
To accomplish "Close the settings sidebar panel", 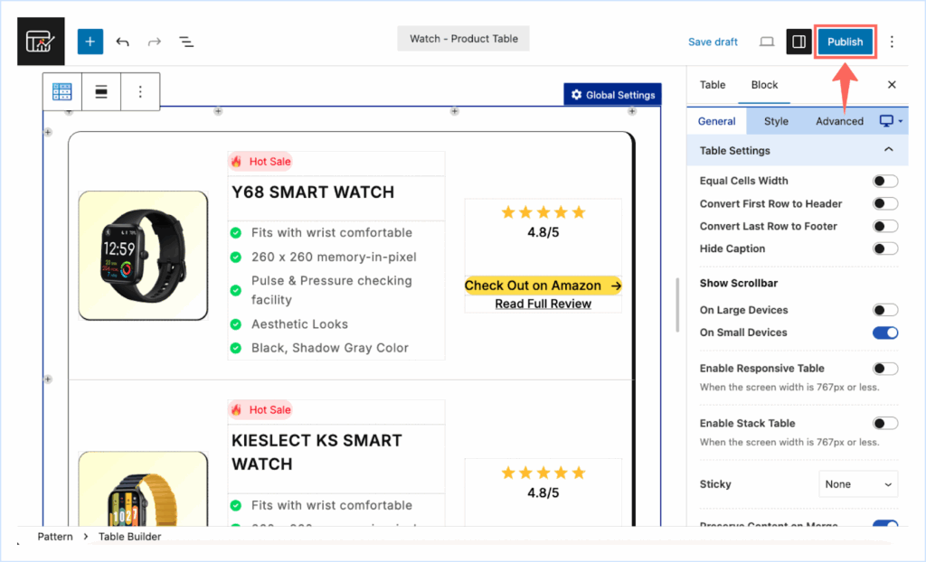I will coord(892,85).
